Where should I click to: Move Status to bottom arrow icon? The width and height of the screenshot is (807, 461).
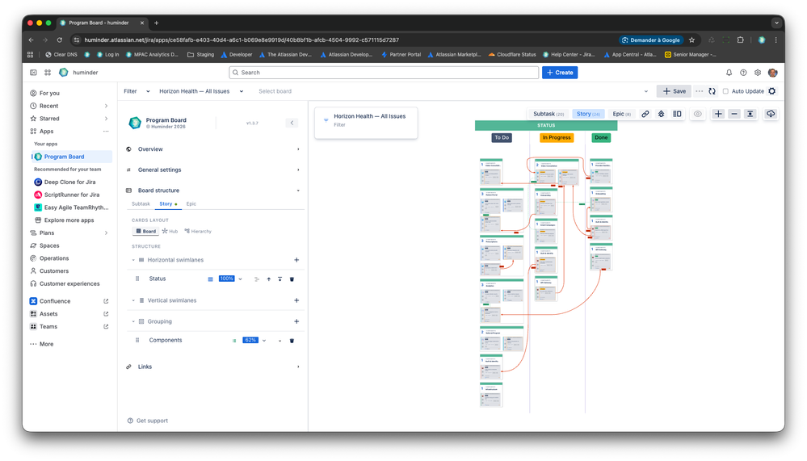(x=280, y=279)
